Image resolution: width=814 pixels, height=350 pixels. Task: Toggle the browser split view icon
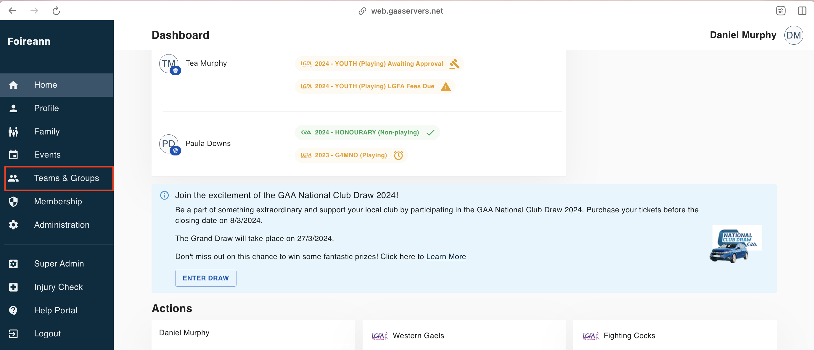[802, 11]
